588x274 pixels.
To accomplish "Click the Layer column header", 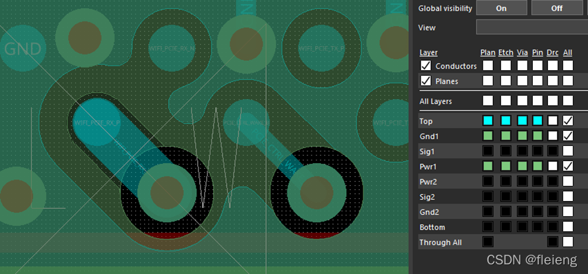I will pos(428,53).
